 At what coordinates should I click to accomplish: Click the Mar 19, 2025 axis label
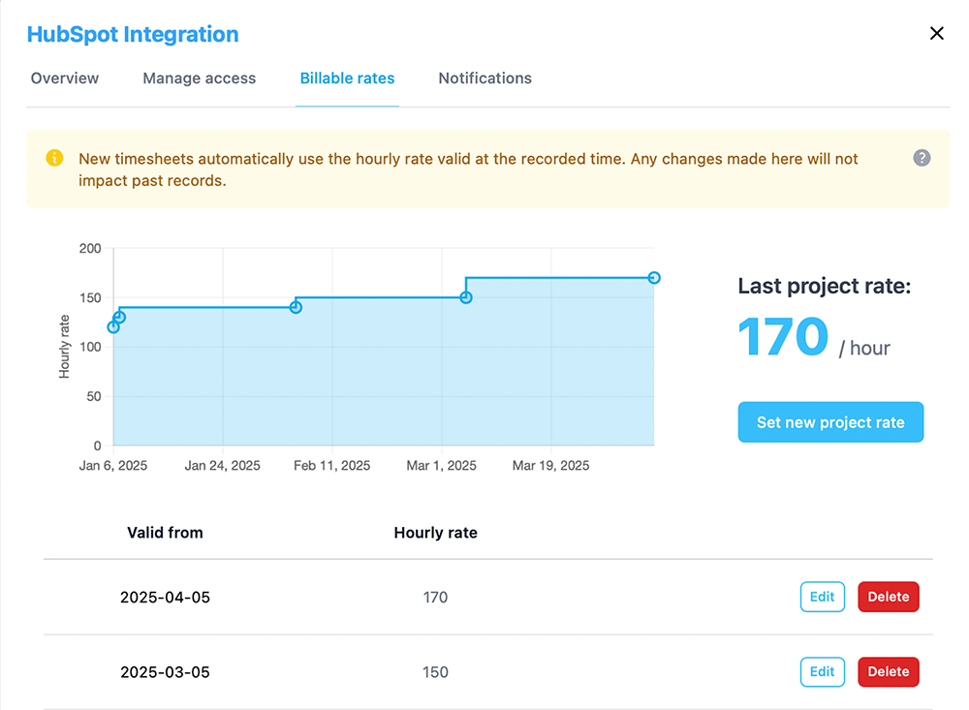pyautogui.click(x=550, y=465)
